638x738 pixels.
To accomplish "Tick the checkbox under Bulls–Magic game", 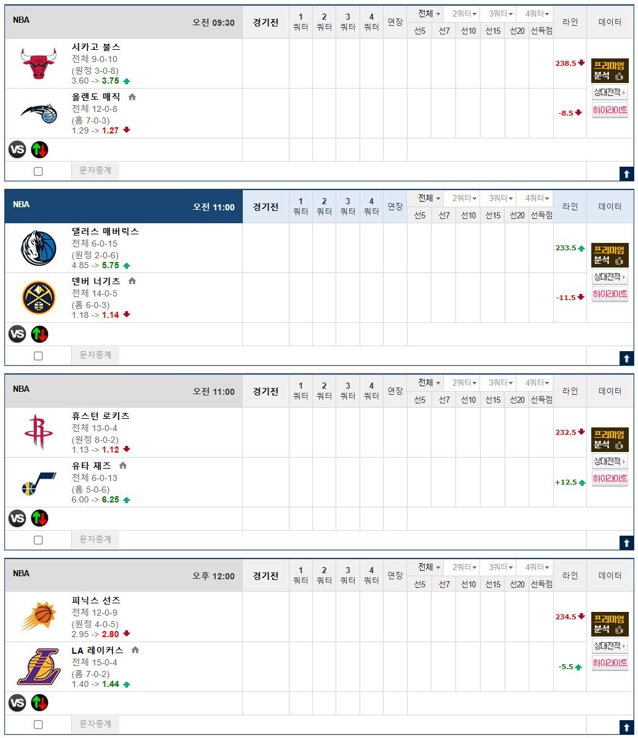I will [x=38, y=172].
